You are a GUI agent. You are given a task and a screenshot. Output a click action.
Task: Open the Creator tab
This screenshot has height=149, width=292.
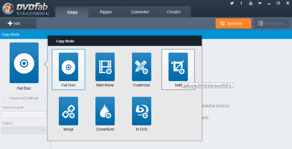pos(174,12)
